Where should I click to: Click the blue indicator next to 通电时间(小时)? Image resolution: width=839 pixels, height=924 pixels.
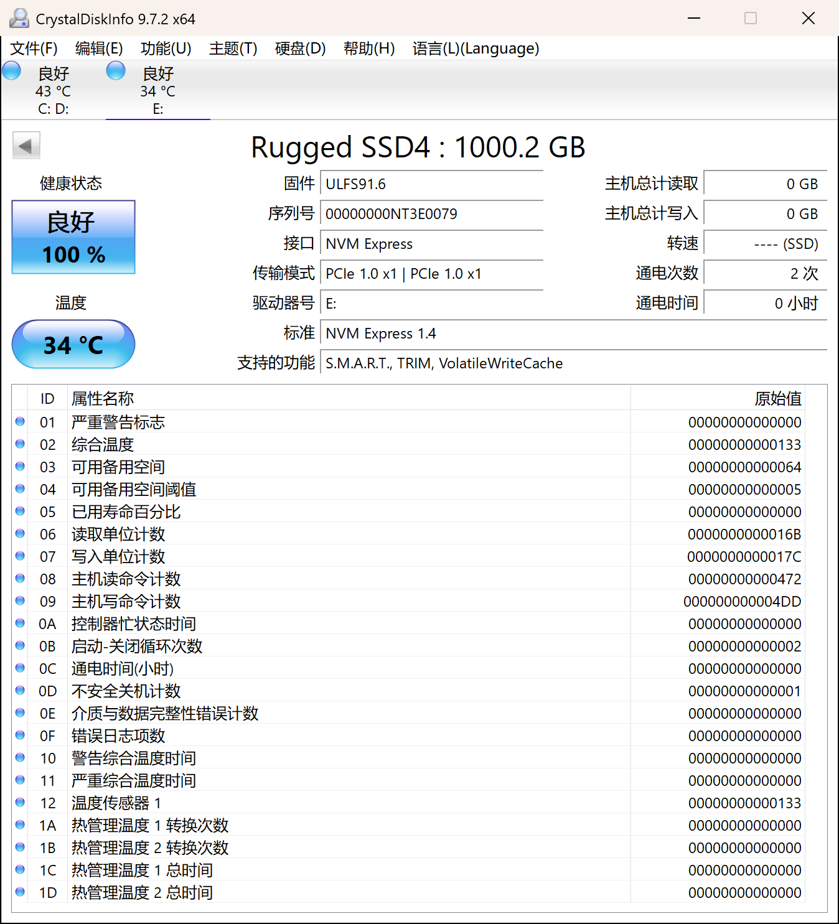(x=19, y=668)
